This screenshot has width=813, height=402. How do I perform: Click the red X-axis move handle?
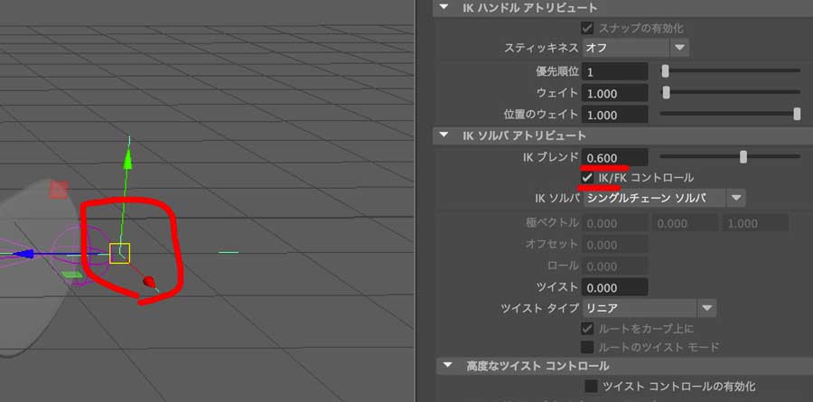click(149, 282)
